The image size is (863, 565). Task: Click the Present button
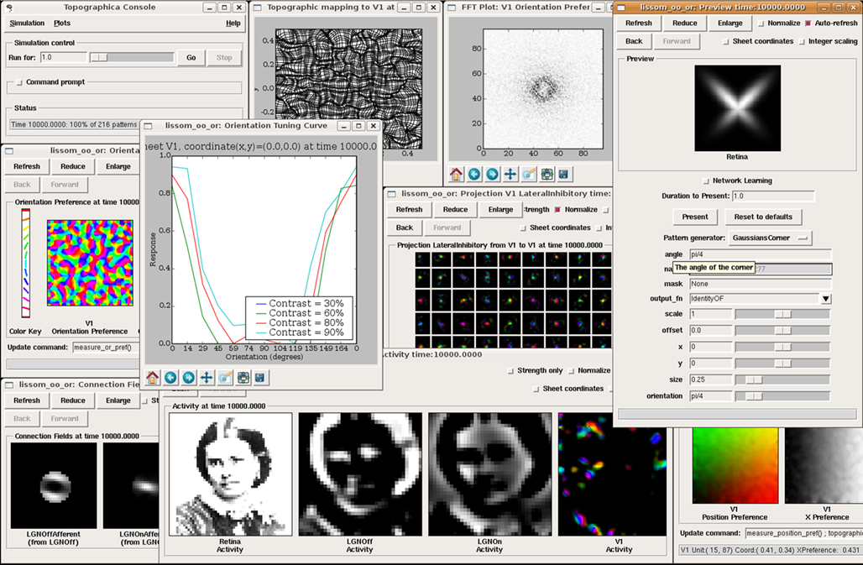695,217
